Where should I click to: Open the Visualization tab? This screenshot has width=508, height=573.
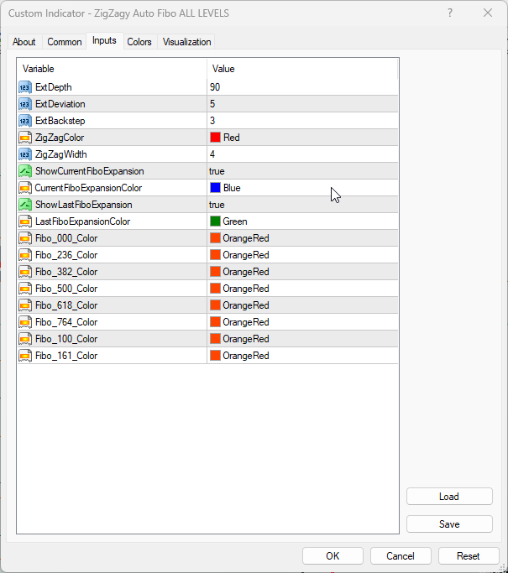click(x=187, y=42)
